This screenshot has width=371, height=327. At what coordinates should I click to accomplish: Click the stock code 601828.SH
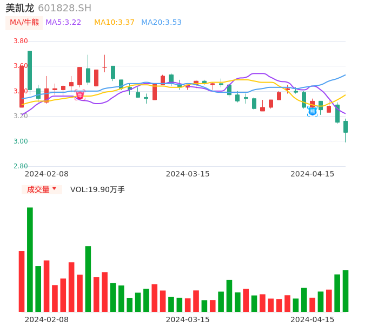[64, 8]
